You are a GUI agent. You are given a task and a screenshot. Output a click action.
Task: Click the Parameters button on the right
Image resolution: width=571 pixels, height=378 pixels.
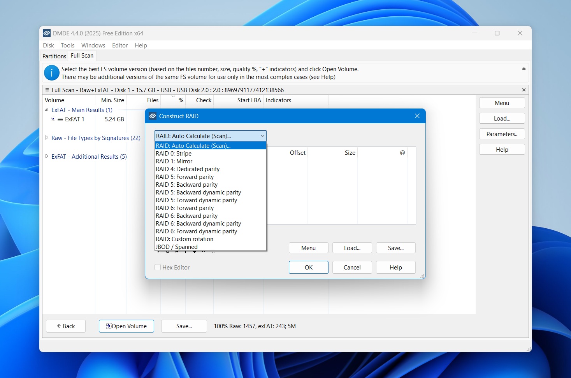coord(502,134)
